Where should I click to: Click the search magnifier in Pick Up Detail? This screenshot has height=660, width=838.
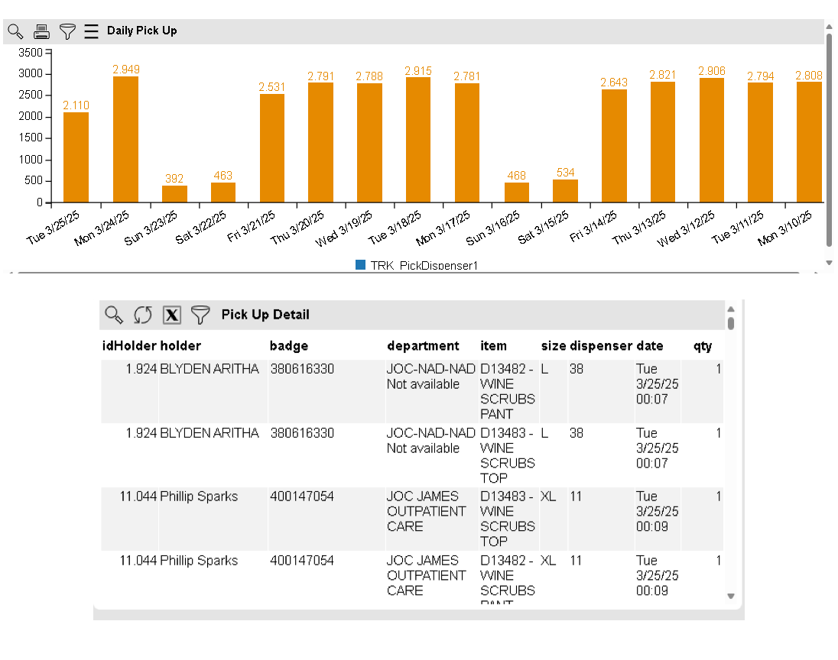(114, 315)
